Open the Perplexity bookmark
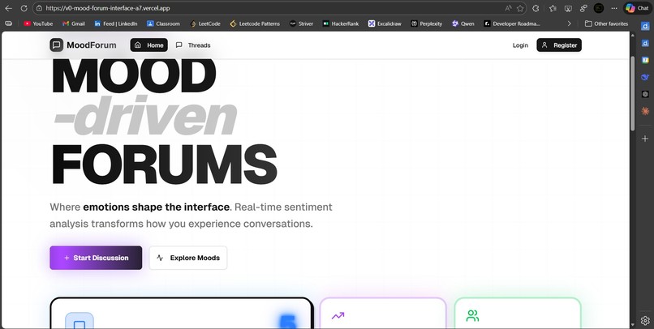 (426, 23)
